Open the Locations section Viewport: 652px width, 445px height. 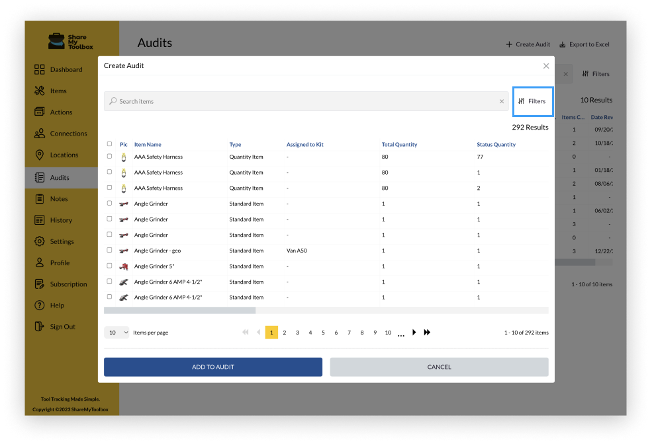67,154
